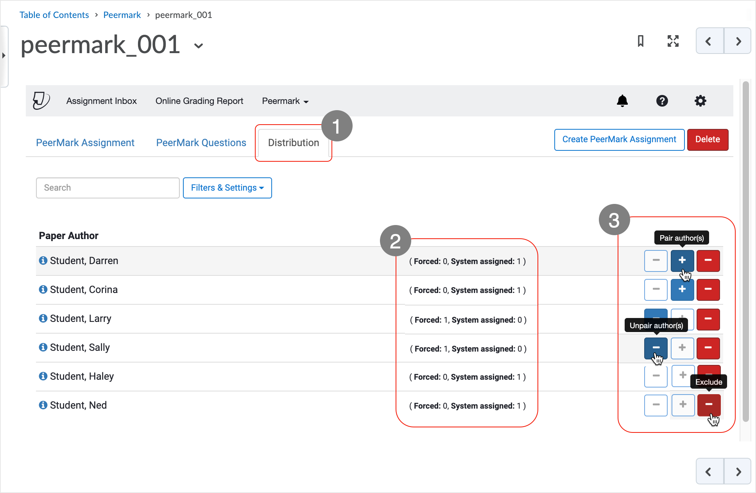Show info for Student, Ned
Image resolution: width=756 pixels, height=493 pixels.
43,405
